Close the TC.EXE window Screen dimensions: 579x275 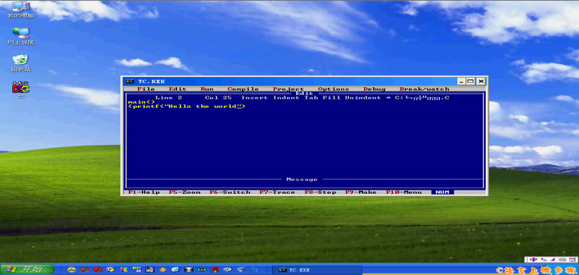[x=480, y=81]
